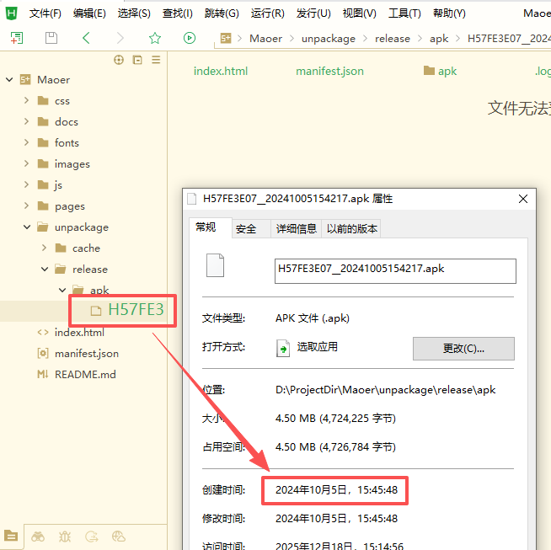
Task: Switch to the index.html editor tab
Action: [x=221, y=72]
